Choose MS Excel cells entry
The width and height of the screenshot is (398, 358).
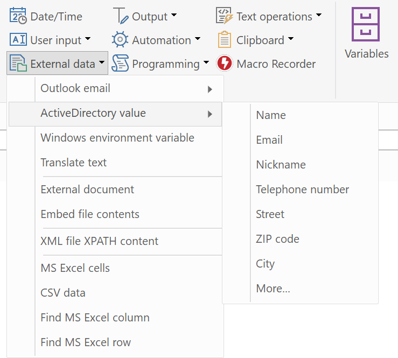[115, 268]
